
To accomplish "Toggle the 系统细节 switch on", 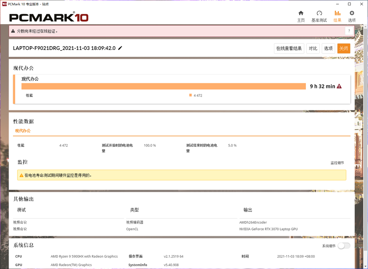I will coord(344,246).
